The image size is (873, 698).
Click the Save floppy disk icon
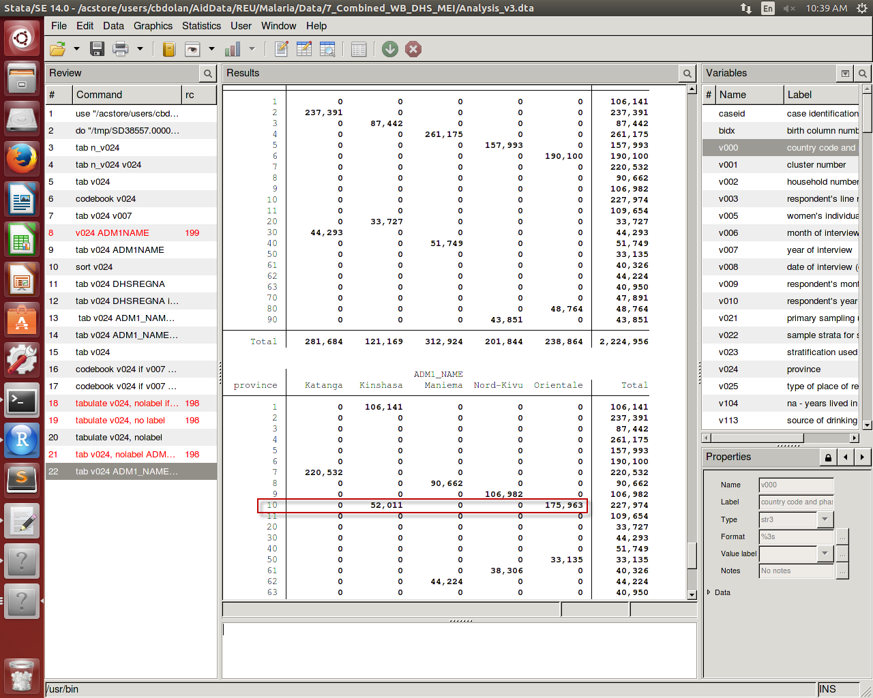tap(97, 49)
